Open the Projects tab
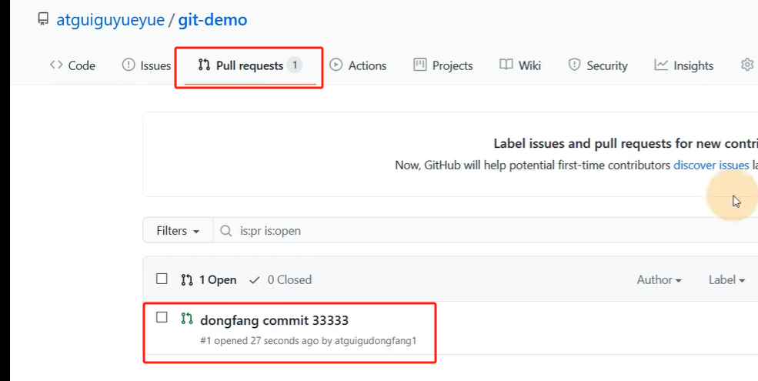The image size is (758, 381). click(443, 65)
